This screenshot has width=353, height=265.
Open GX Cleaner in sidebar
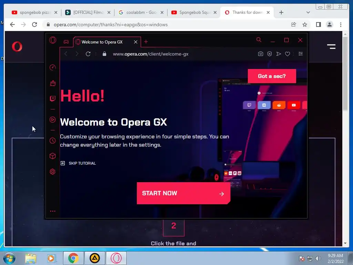[53, 83]
